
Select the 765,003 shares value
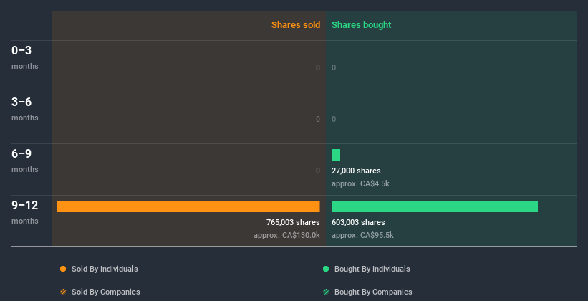point(293,222)
